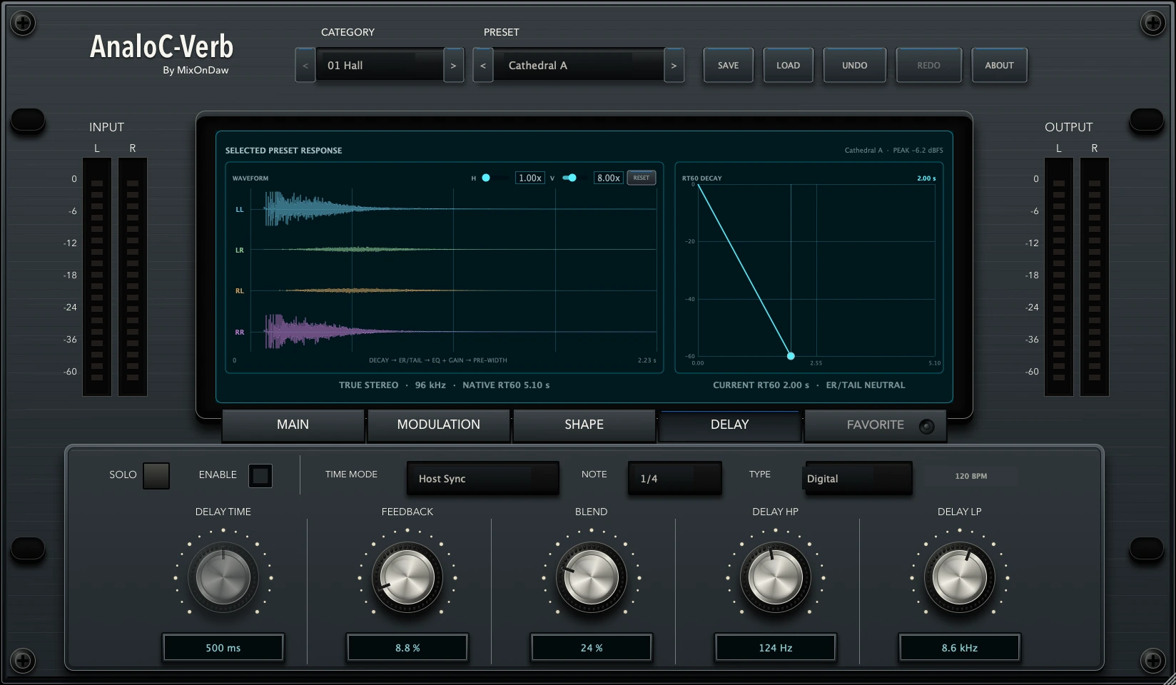This screenshot has height=685, width=1176.
Task: Open the FAVORITE tab
Action: pos(876,425)
